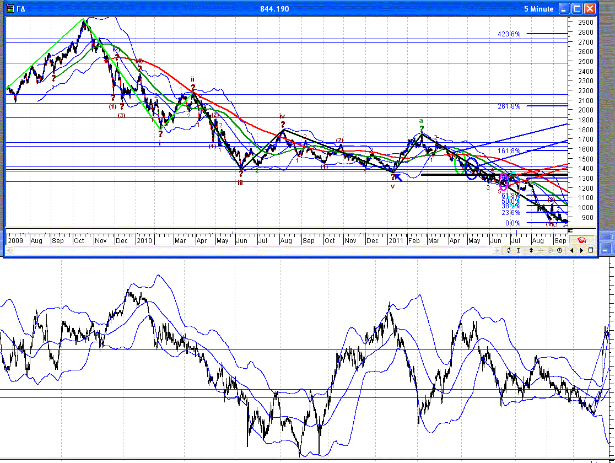Click the 161.8% Fibonacci level label
This screenshot has width=615, height=463.
tap(509, 151)
